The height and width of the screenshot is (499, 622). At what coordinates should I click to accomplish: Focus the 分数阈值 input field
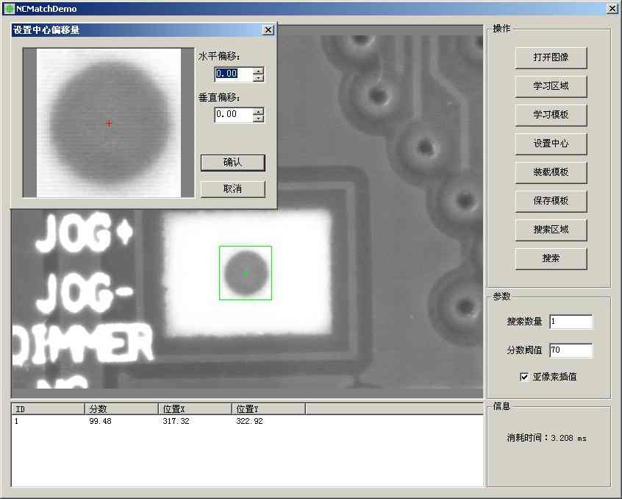click(571, 351)
